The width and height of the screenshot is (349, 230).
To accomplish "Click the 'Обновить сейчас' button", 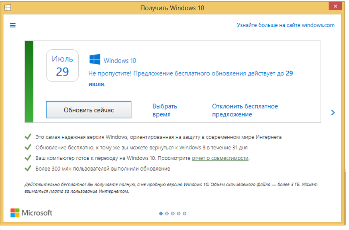I will click(x=89, y=110).
